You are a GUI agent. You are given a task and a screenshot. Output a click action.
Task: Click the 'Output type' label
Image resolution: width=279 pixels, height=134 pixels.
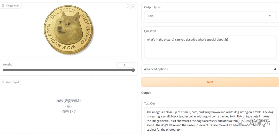click(152, 7)
